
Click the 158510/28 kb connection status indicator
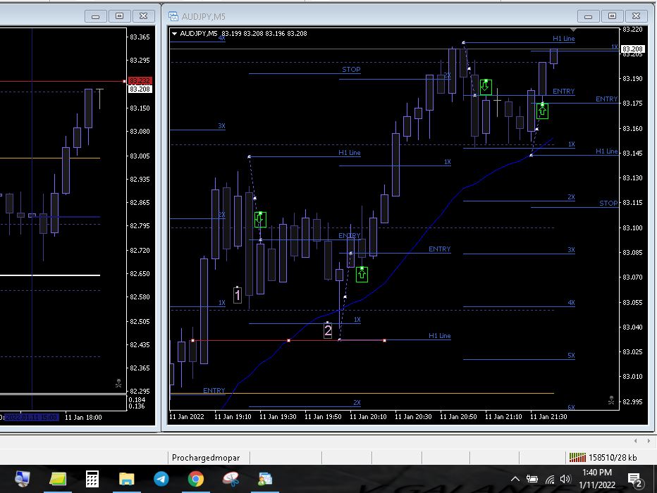pos(603,457)
